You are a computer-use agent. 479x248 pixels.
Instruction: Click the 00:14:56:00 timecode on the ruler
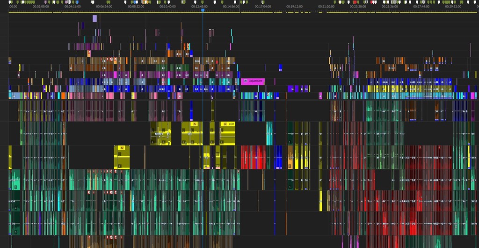(x=231, y=7)
